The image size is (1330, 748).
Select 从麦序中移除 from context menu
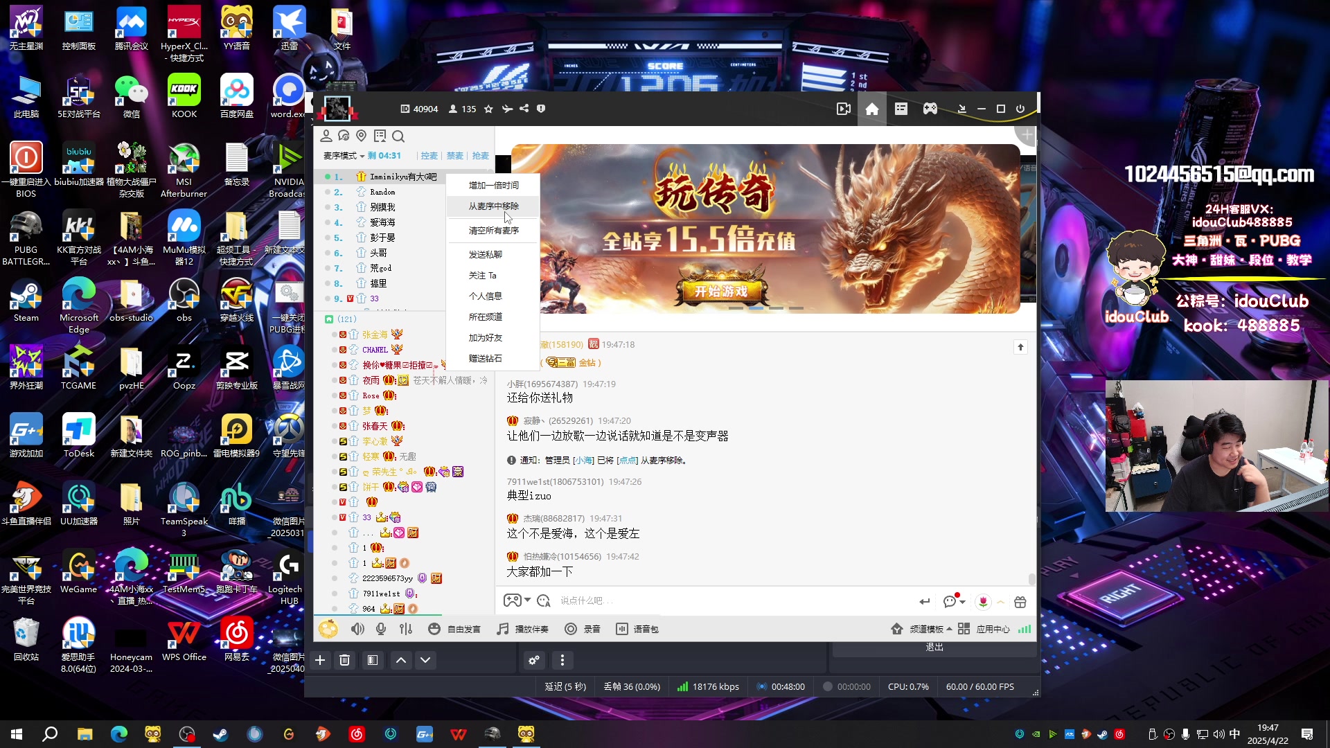(493, 206)
